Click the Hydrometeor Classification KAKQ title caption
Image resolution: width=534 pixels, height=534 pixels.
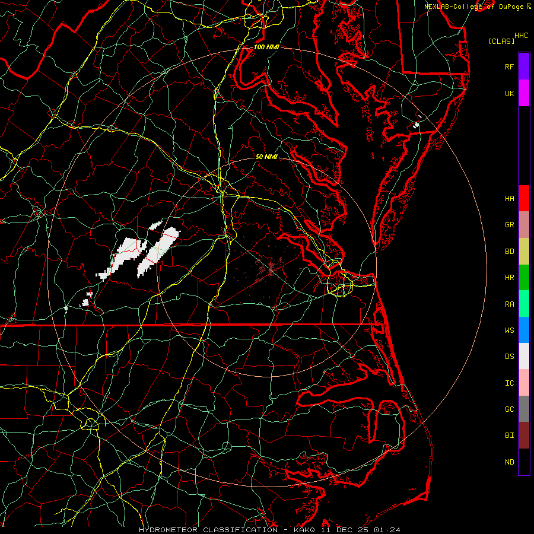click(x=269, y=530)
